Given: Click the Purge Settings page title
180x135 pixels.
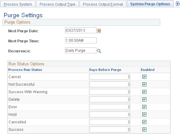Looking at the screenshot, I should (23, 15).
